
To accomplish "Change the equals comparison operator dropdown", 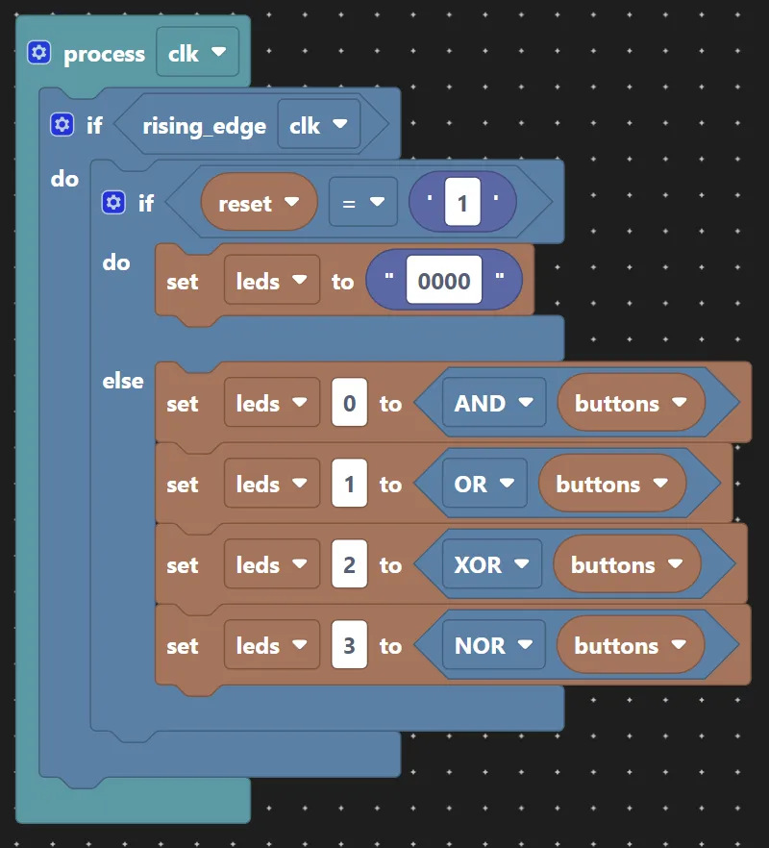I will 362,204.
